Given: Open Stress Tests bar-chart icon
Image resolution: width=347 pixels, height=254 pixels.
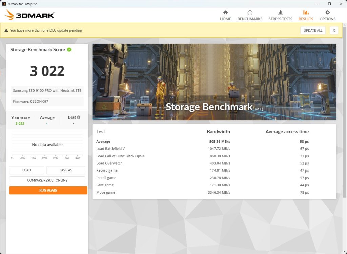Looking at the screenshot, I should coord(280,12).
